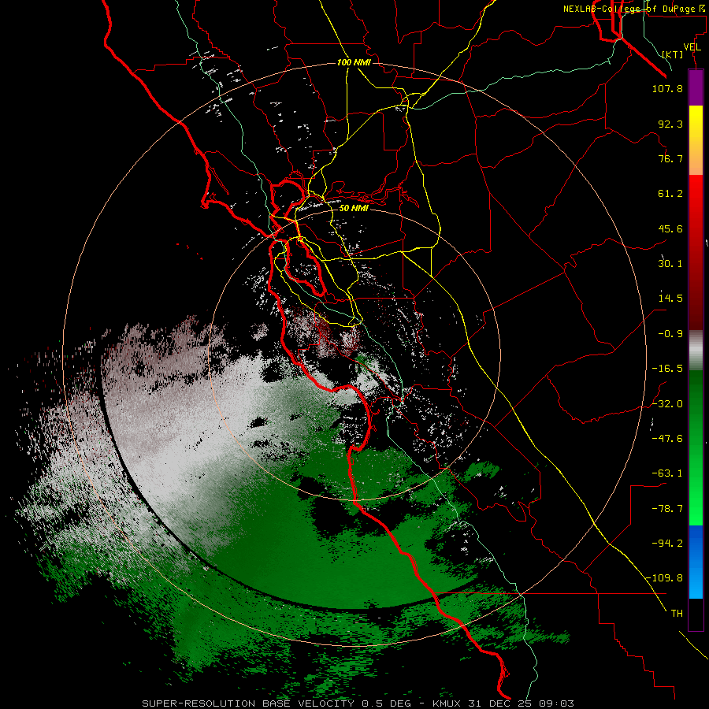The height and width of the screenshot is (709, 709).
Task: Click the purple segment of the color bar
Action: pyautogui.click(x=696, y=87)
